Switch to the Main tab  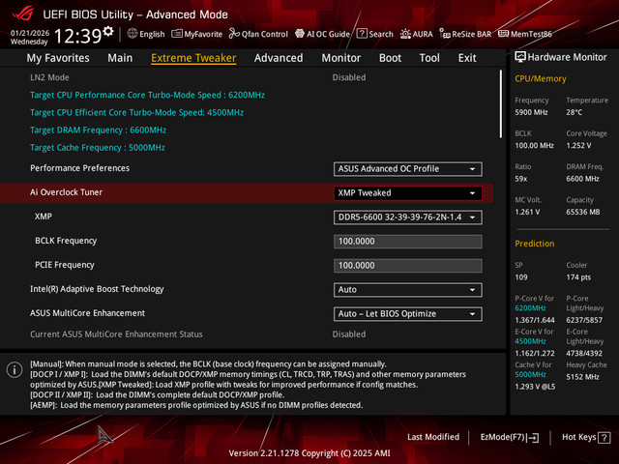120,58
